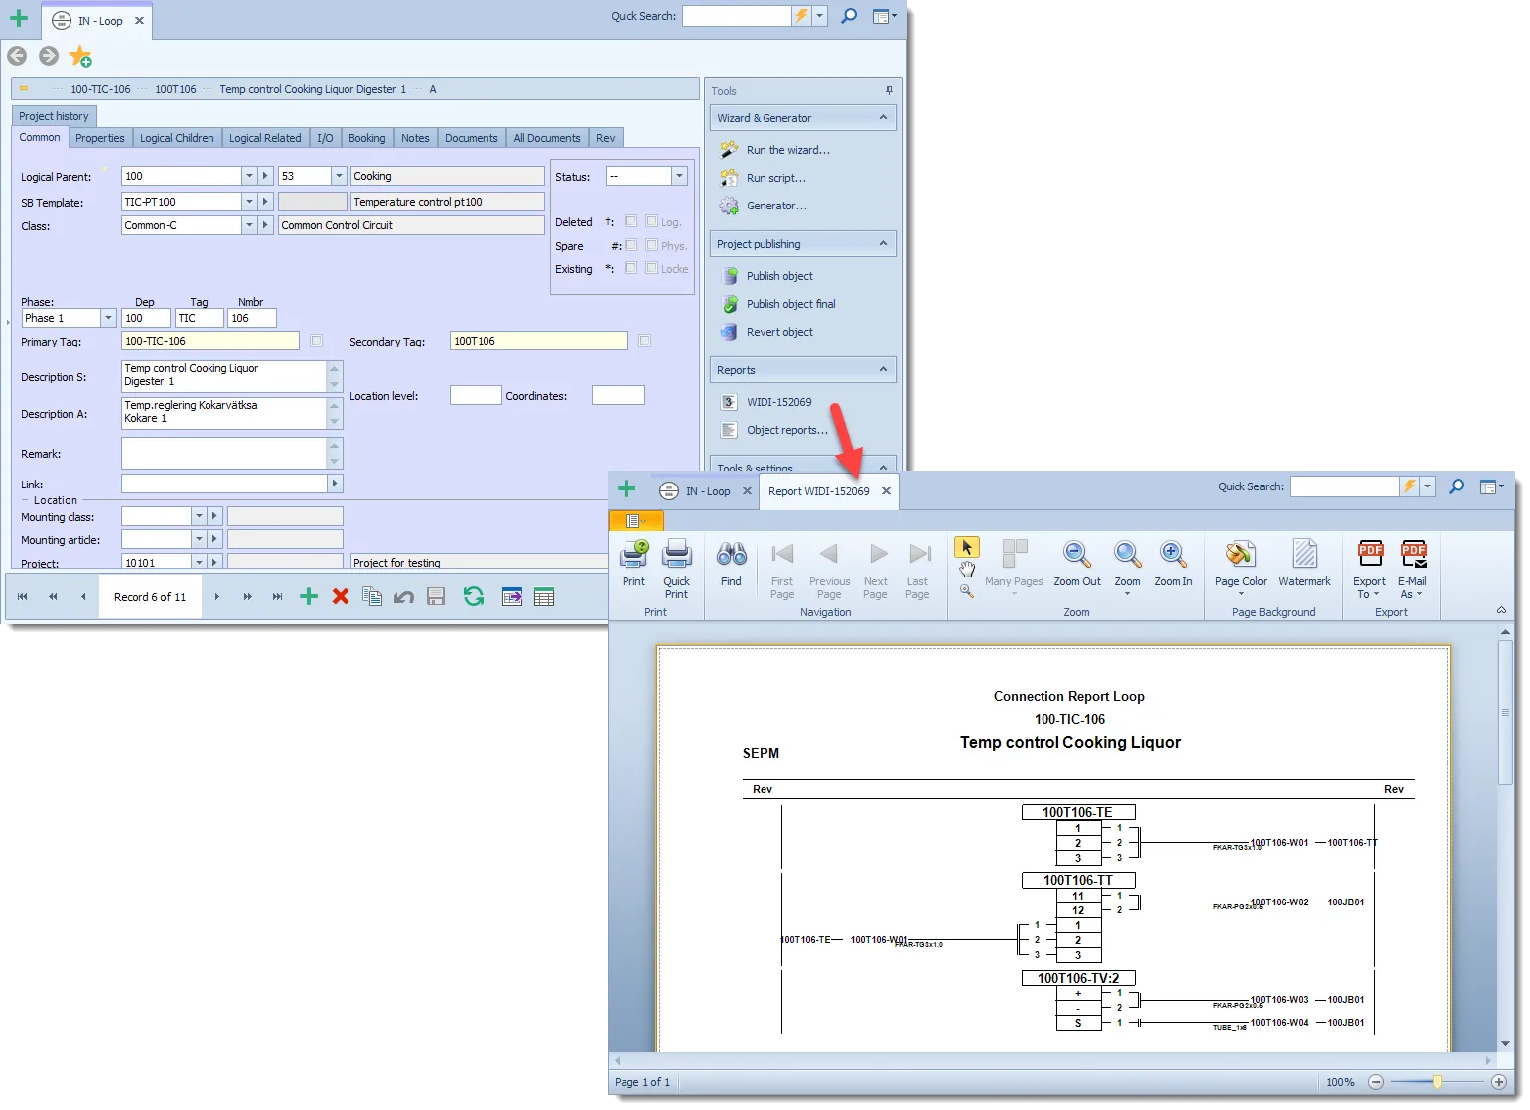
Task: Switch to the Properties tab
Action: [100, 138]
